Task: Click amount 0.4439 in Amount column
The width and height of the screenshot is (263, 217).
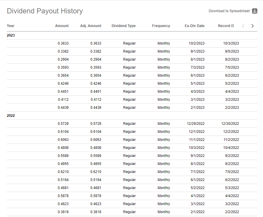Action: [x=63, y=108]
